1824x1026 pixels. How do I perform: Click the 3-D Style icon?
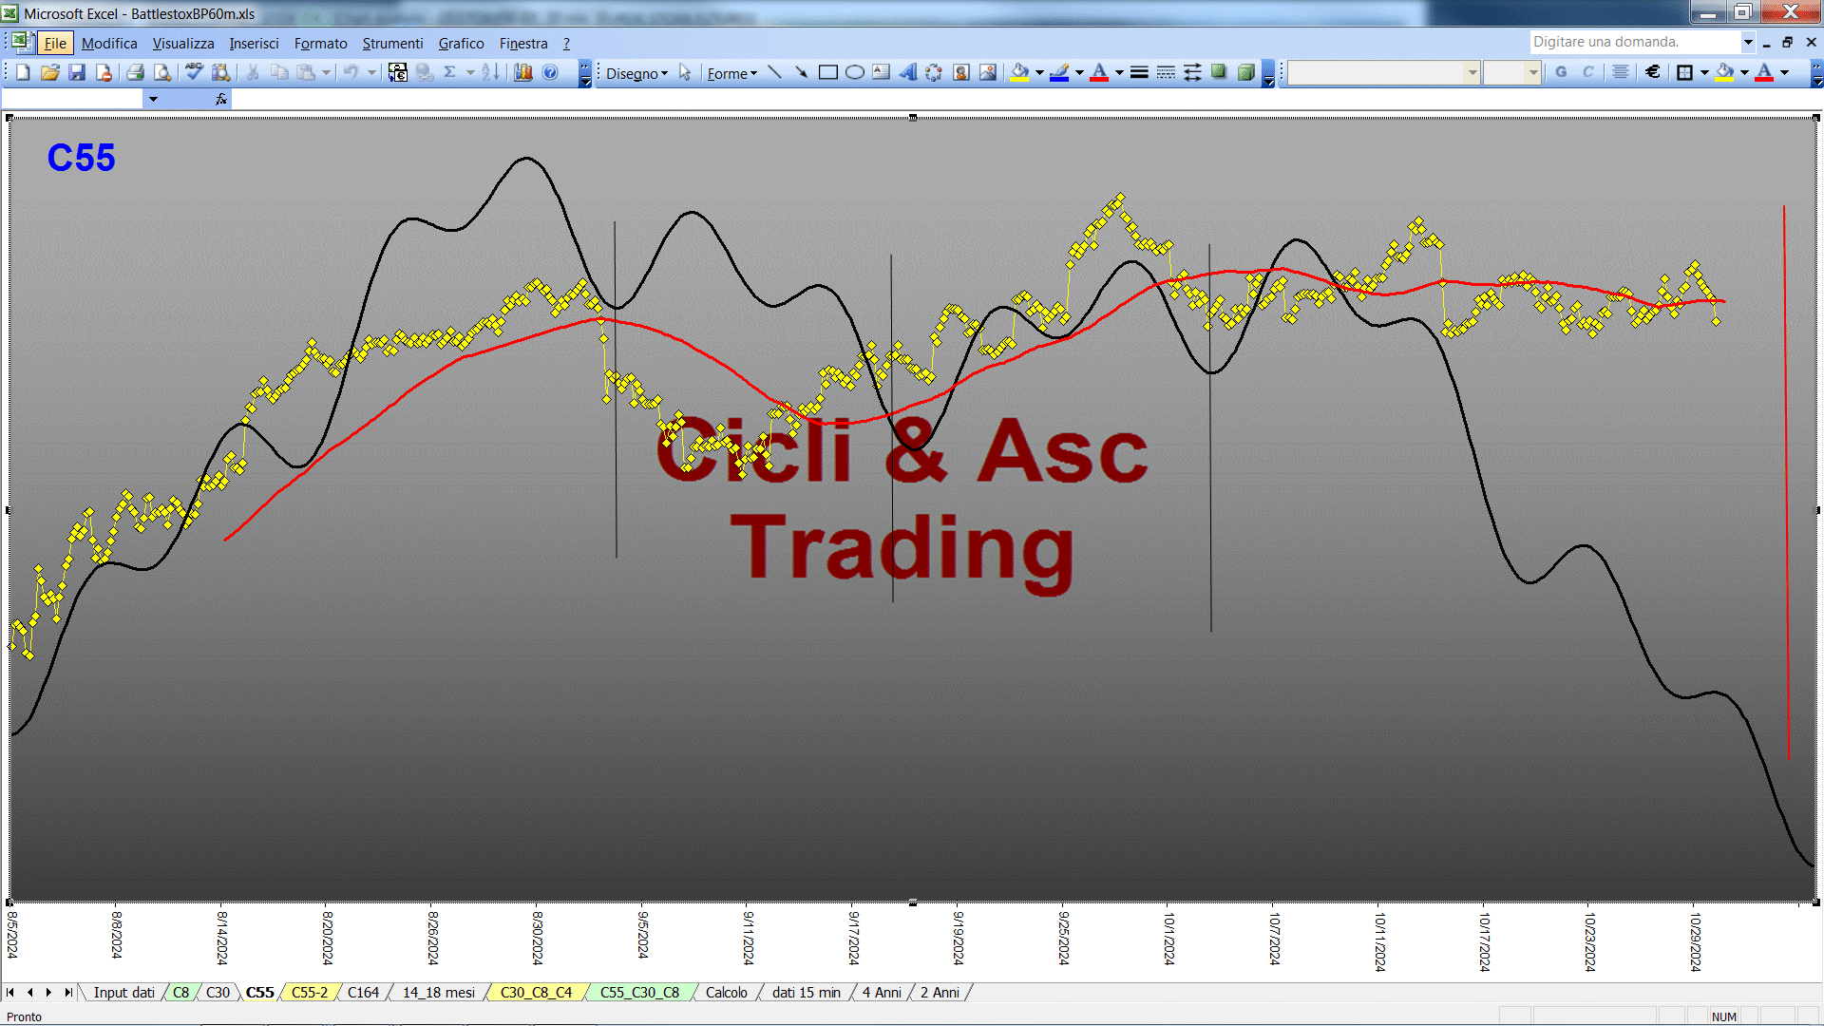(1245, 72)
